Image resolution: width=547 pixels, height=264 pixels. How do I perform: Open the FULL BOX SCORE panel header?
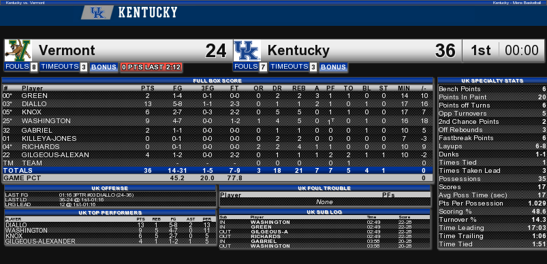tap(218, 81)
